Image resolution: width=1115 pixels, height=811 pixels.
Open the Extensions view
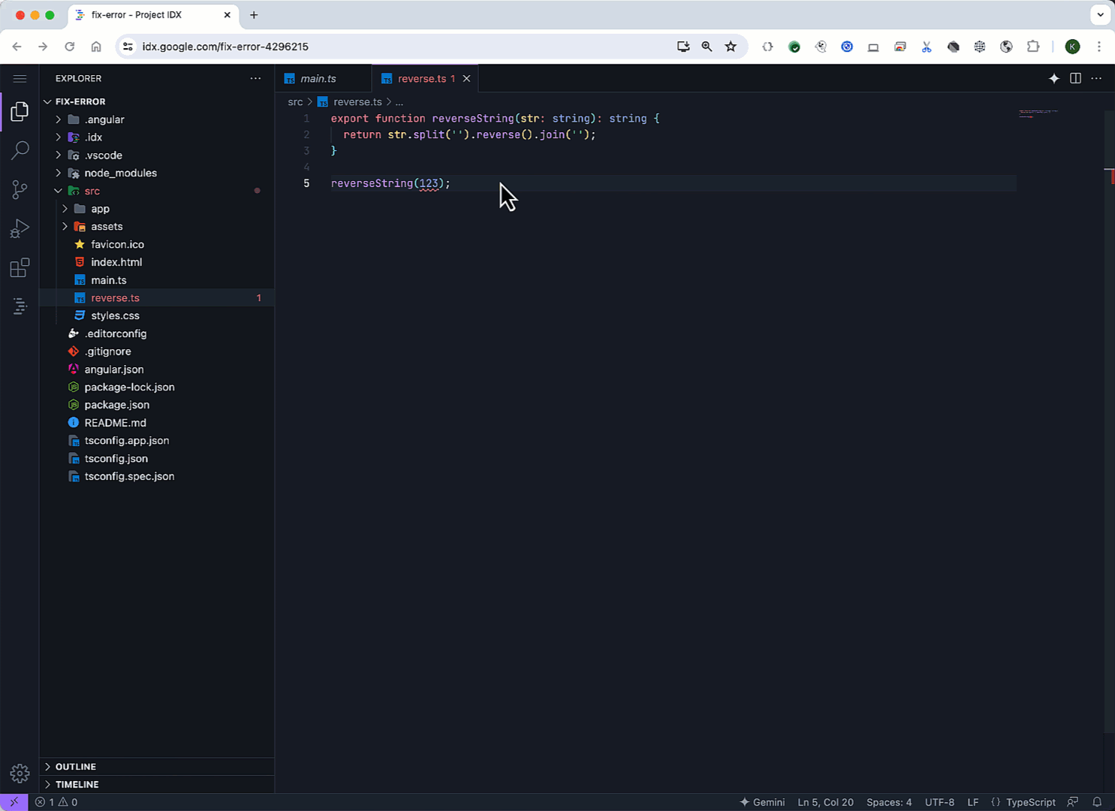(x=20, y=267)
